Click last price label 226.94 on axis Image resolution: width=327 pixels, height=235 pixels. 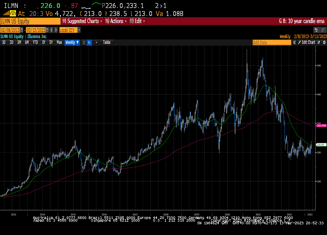(321, 145)
